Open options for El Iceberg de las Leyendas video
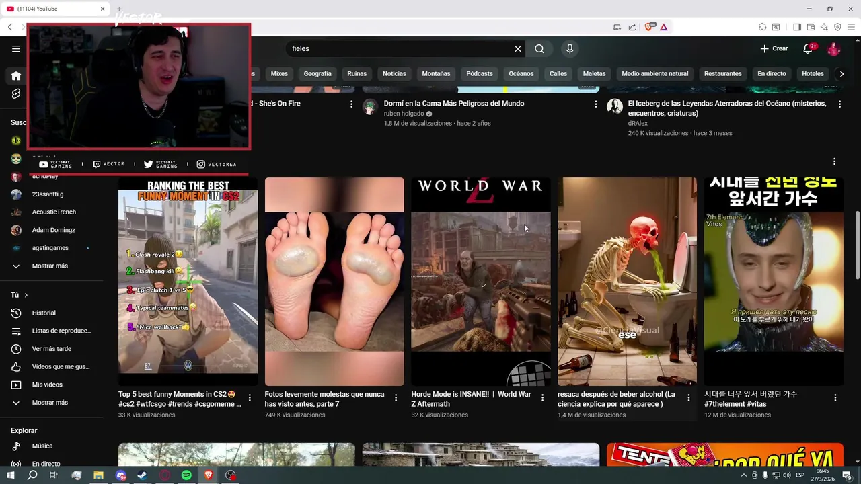This screenshot has width=861, height=484. click(x=839, y=104)
